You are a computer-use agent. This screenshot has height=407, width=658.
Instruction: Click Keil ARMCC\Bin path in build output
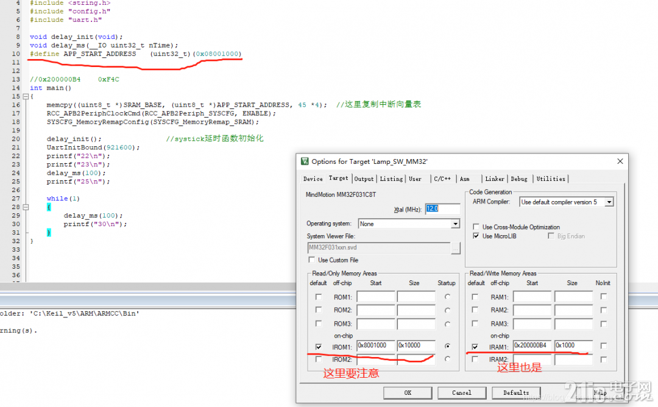(84, 313)
